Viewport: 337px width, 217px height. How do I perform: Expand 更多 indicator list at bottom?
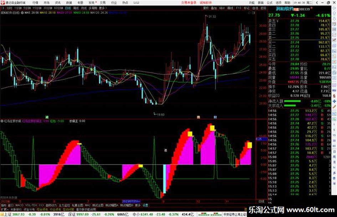(x=138, y=205)
